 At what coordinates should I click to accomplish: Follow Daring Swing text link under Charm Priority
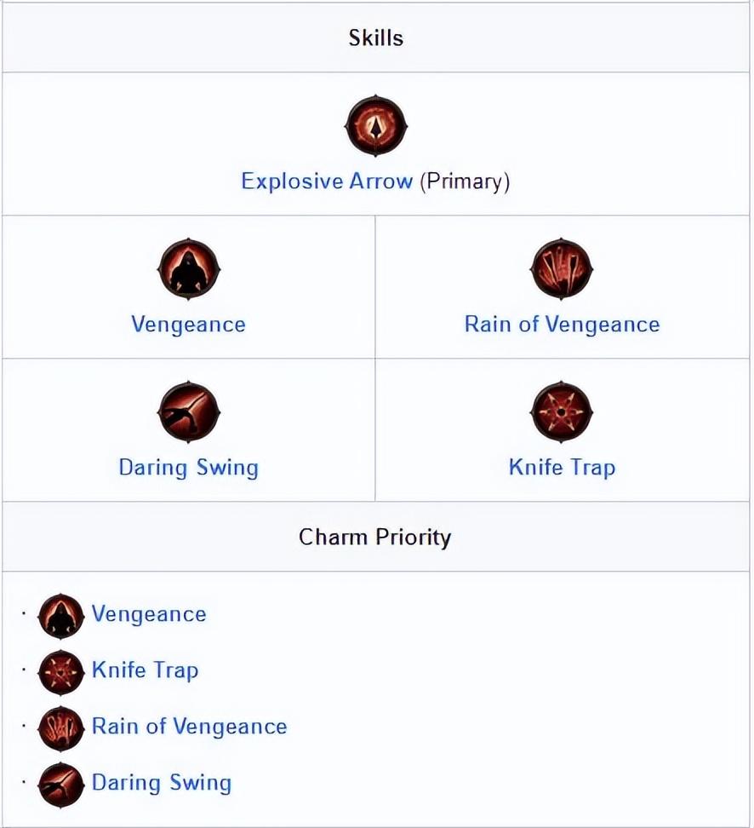click(x=161, y=783)
